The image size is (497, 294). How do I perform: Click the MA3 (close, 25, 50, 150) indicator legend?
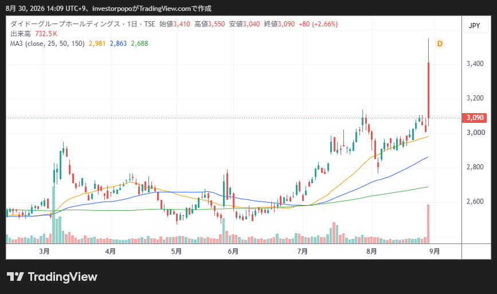point(47,44)
